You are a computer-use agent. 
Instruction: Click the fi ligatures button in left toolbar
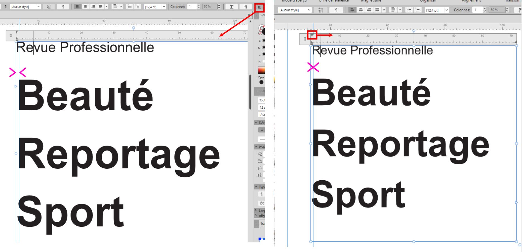point(246,7)
